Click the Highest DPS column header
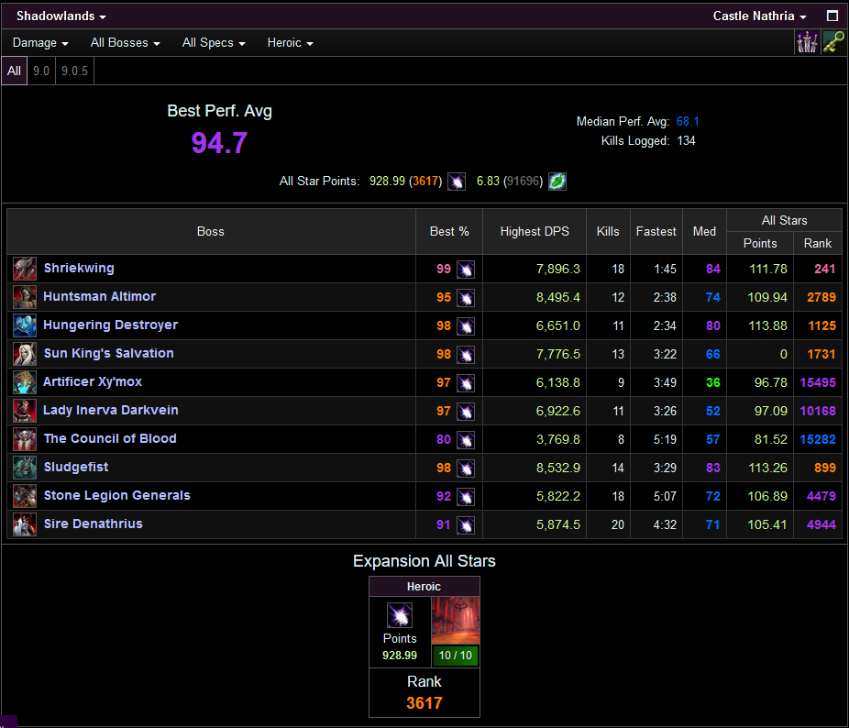The height and width of the screenshot is (728, 849). point(535,232)
